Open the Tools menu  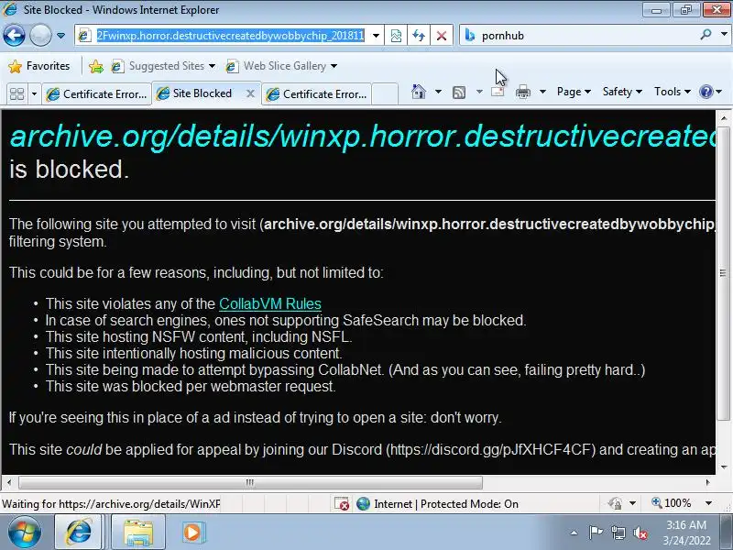point(673,92)
